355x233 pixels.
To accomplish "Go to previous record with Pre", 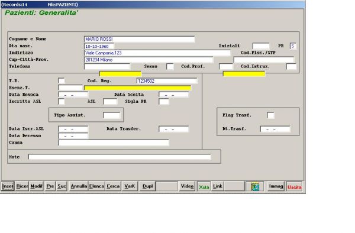I will (50, 186).
